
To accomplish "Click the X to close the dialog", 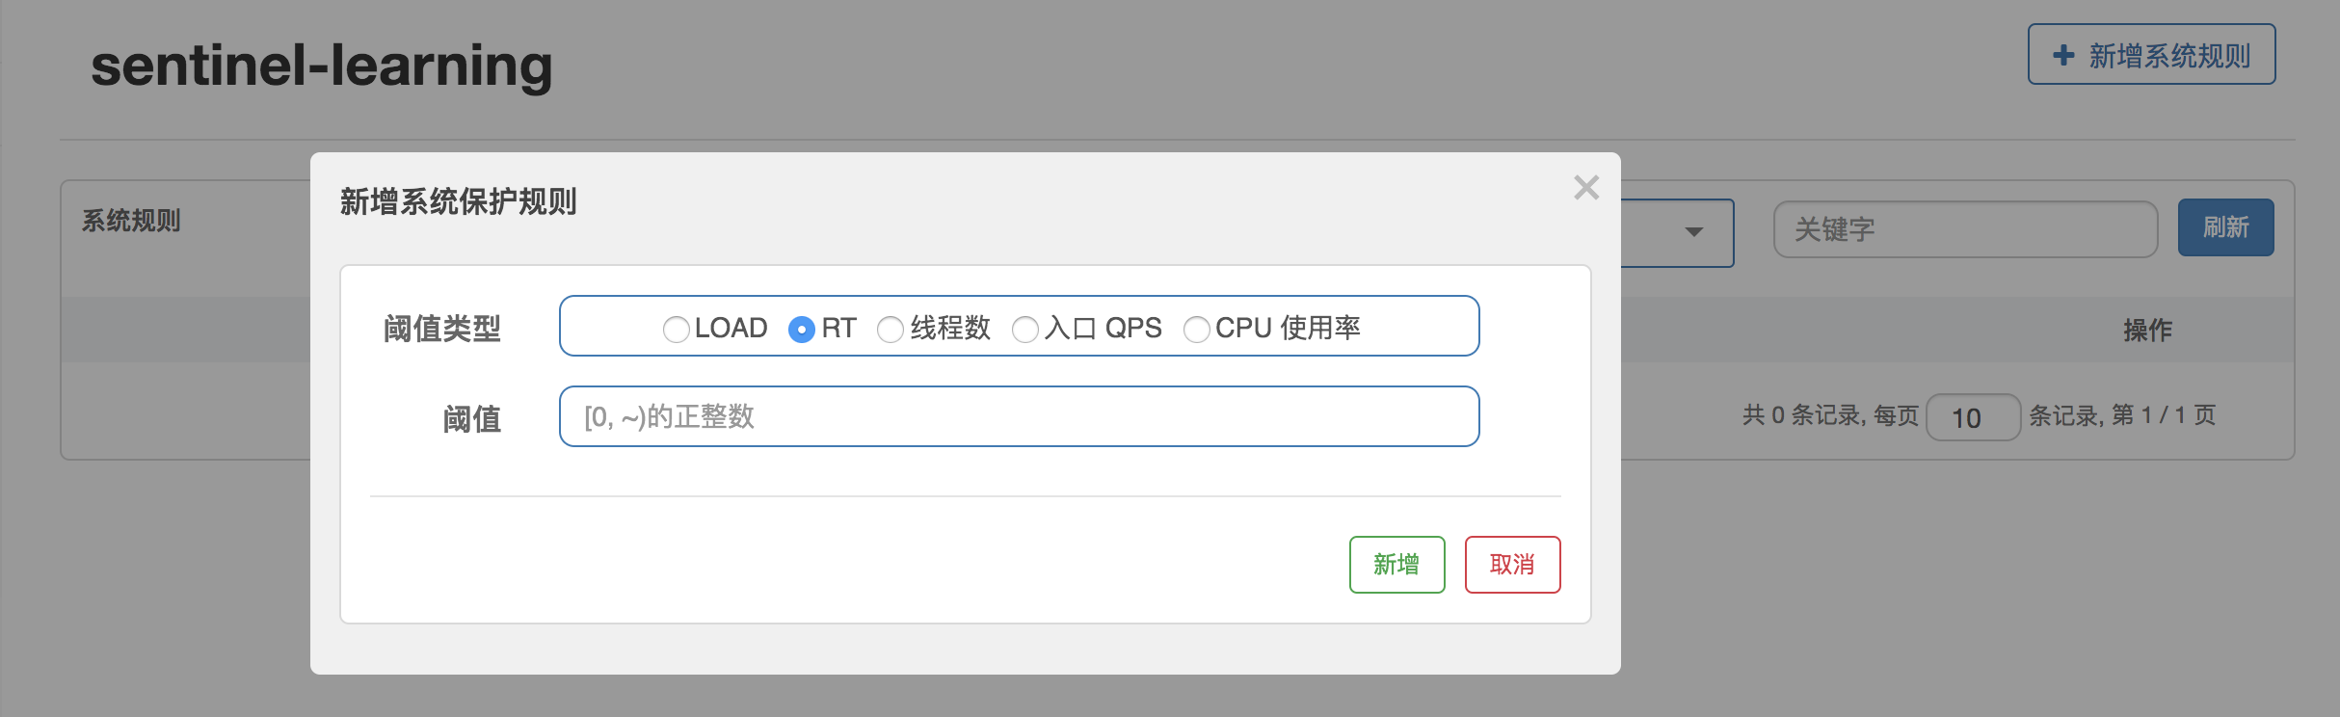I will pyautogui.click(x=1586, y=189).
